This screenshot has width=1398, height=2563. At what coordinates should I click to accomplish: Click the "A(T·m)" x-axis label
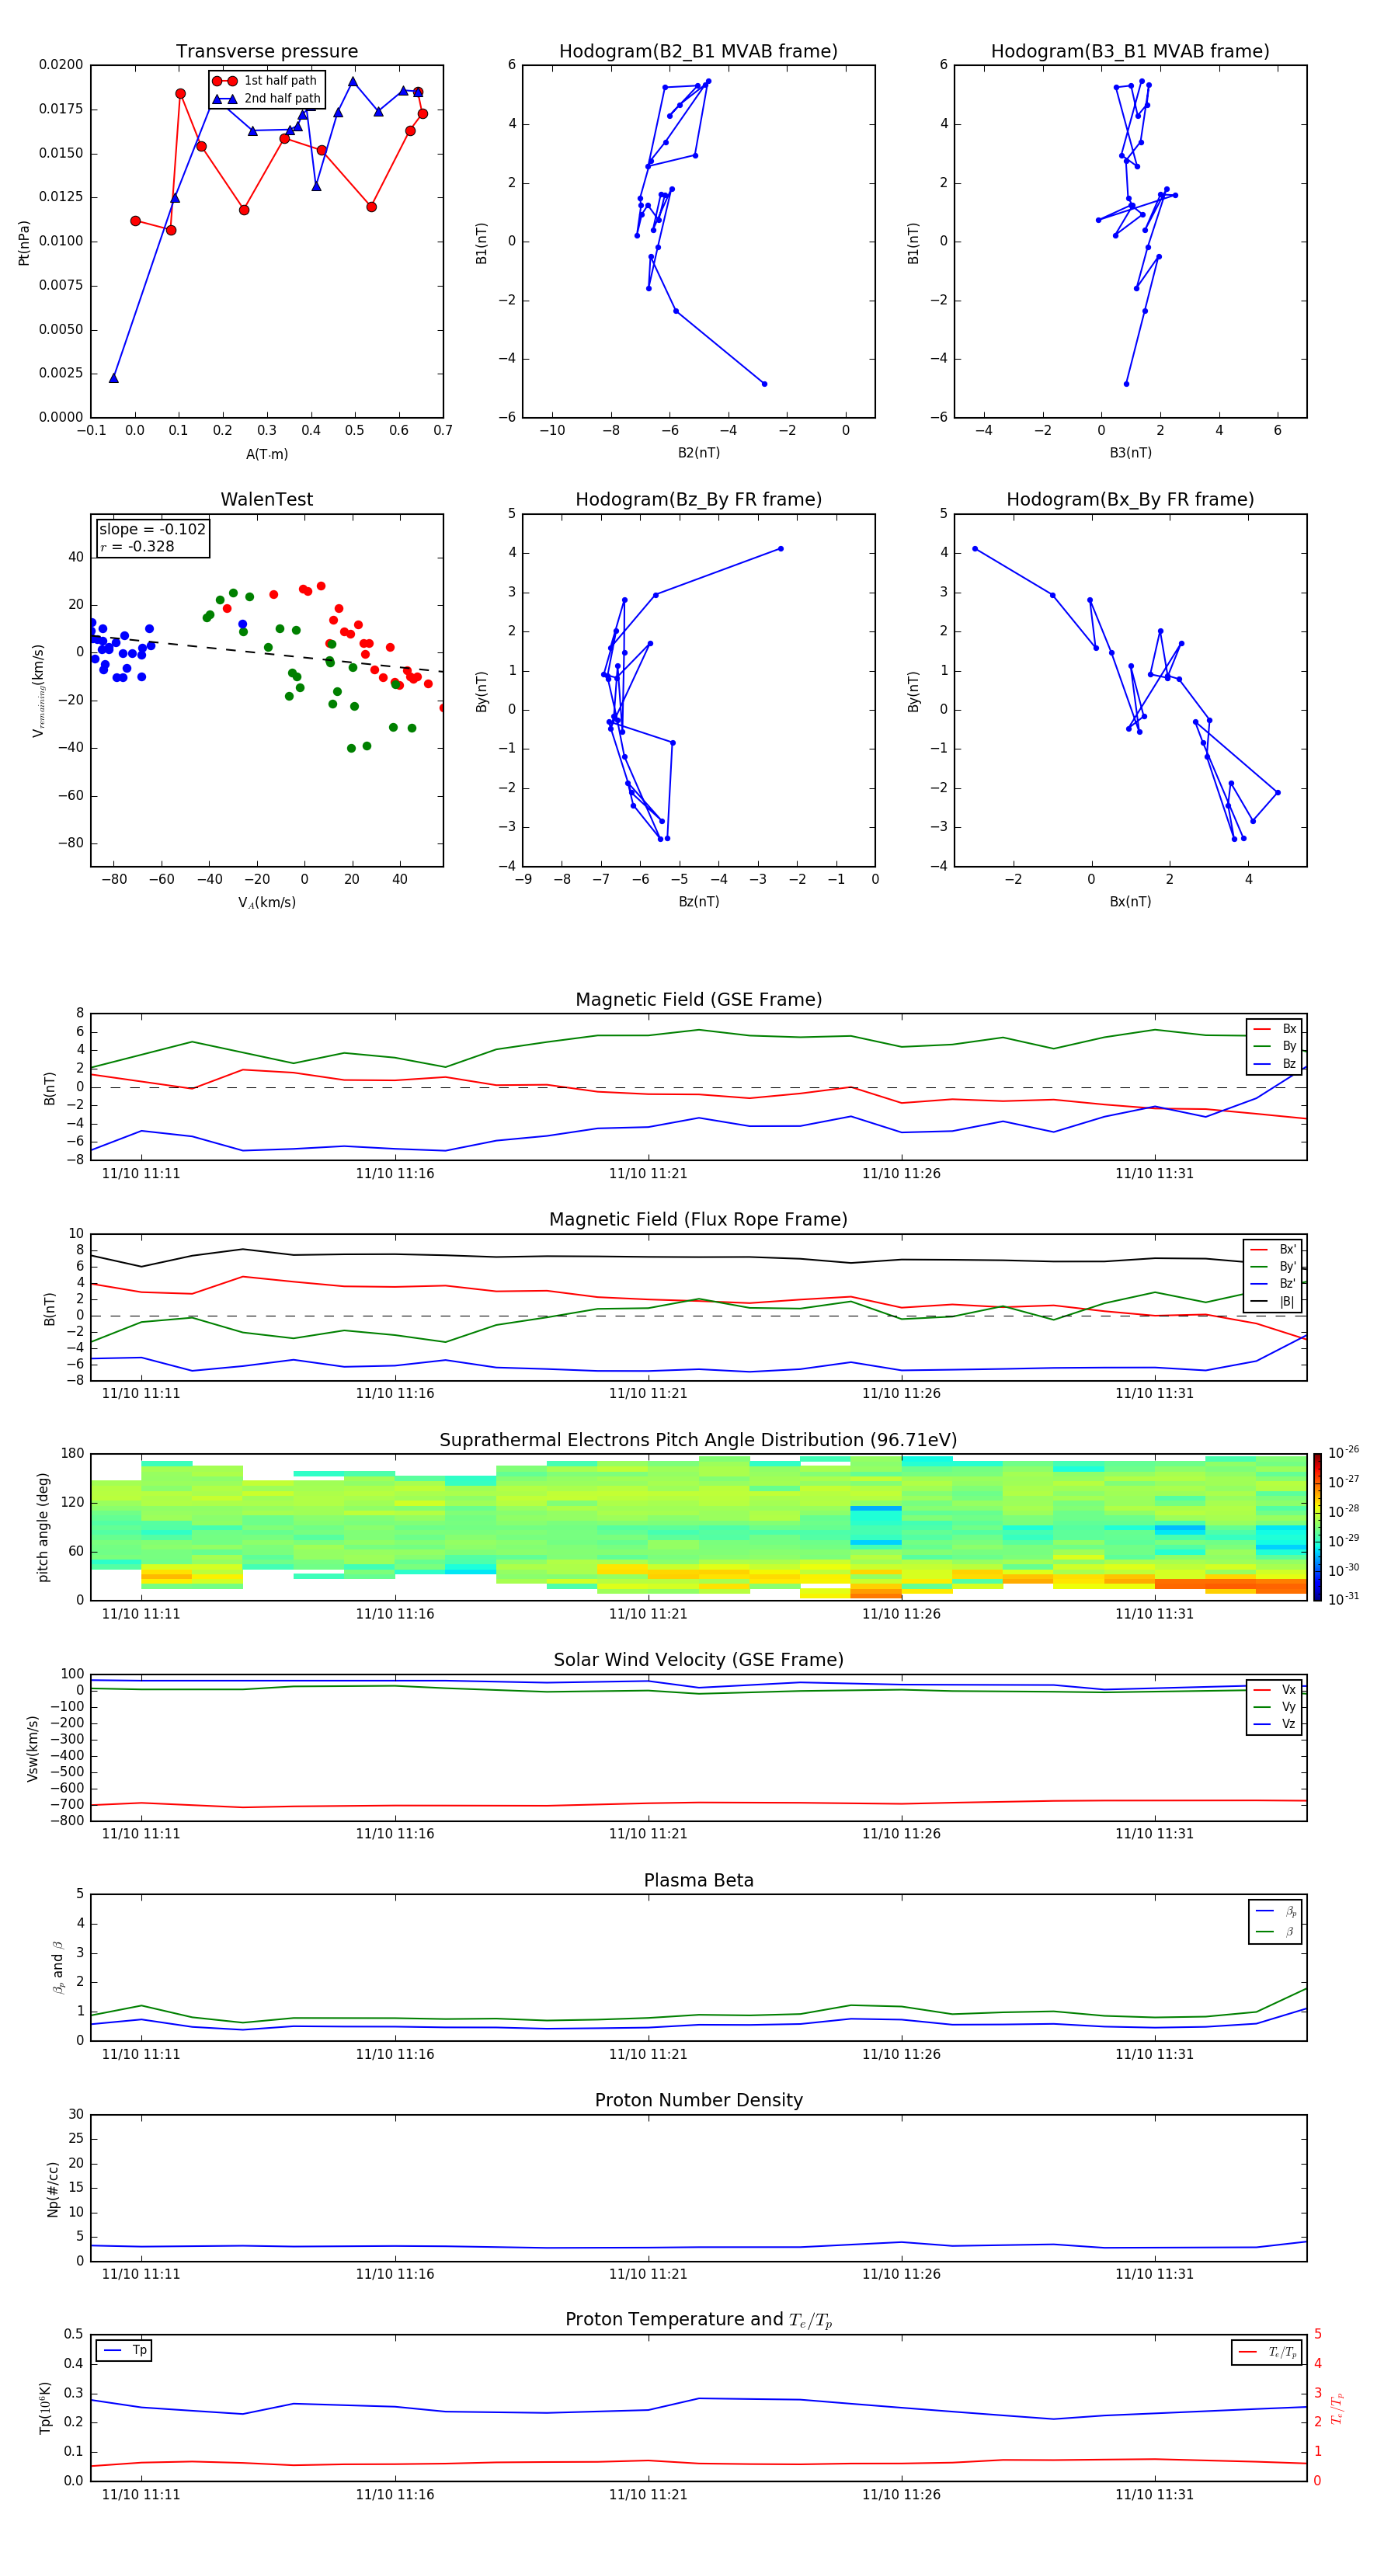click(266, 454)
